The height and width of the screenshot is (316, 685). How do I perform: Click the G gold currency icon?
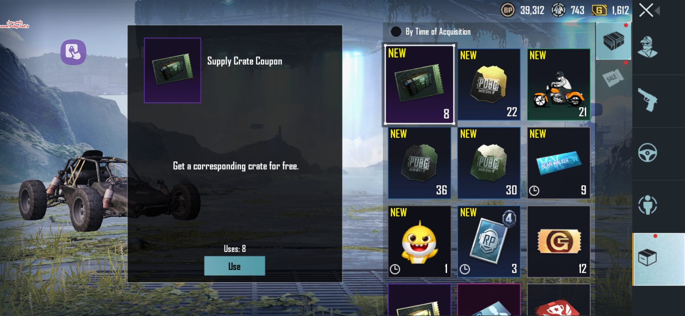(x=599, y=11)
